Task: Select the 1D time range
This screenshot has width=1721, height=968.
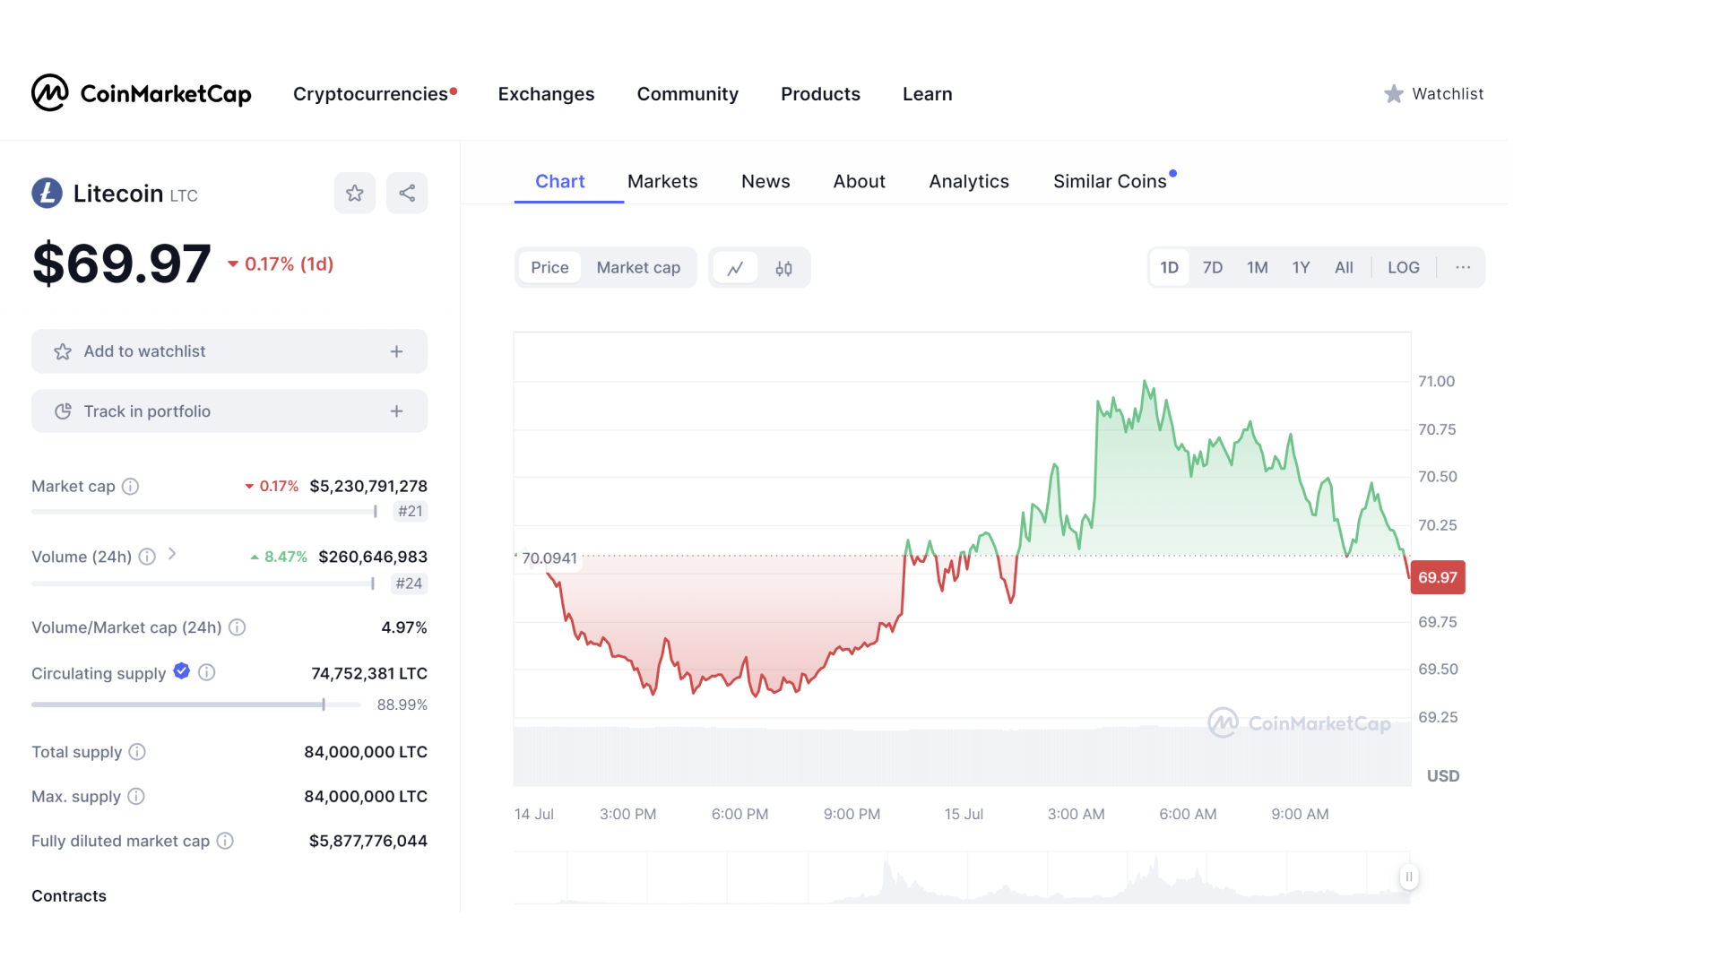Action: [x=1169, y=267]
